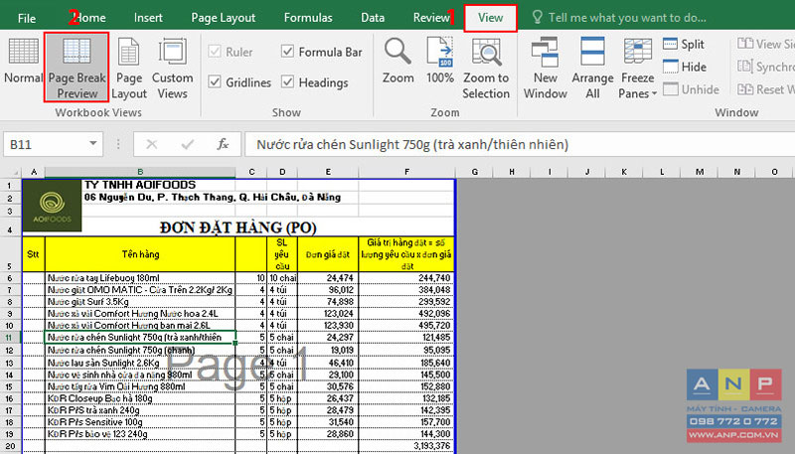The width and height of the screenshot is (795, 454).
Task: Switch to the Home tab
Action: click(90, 18)
